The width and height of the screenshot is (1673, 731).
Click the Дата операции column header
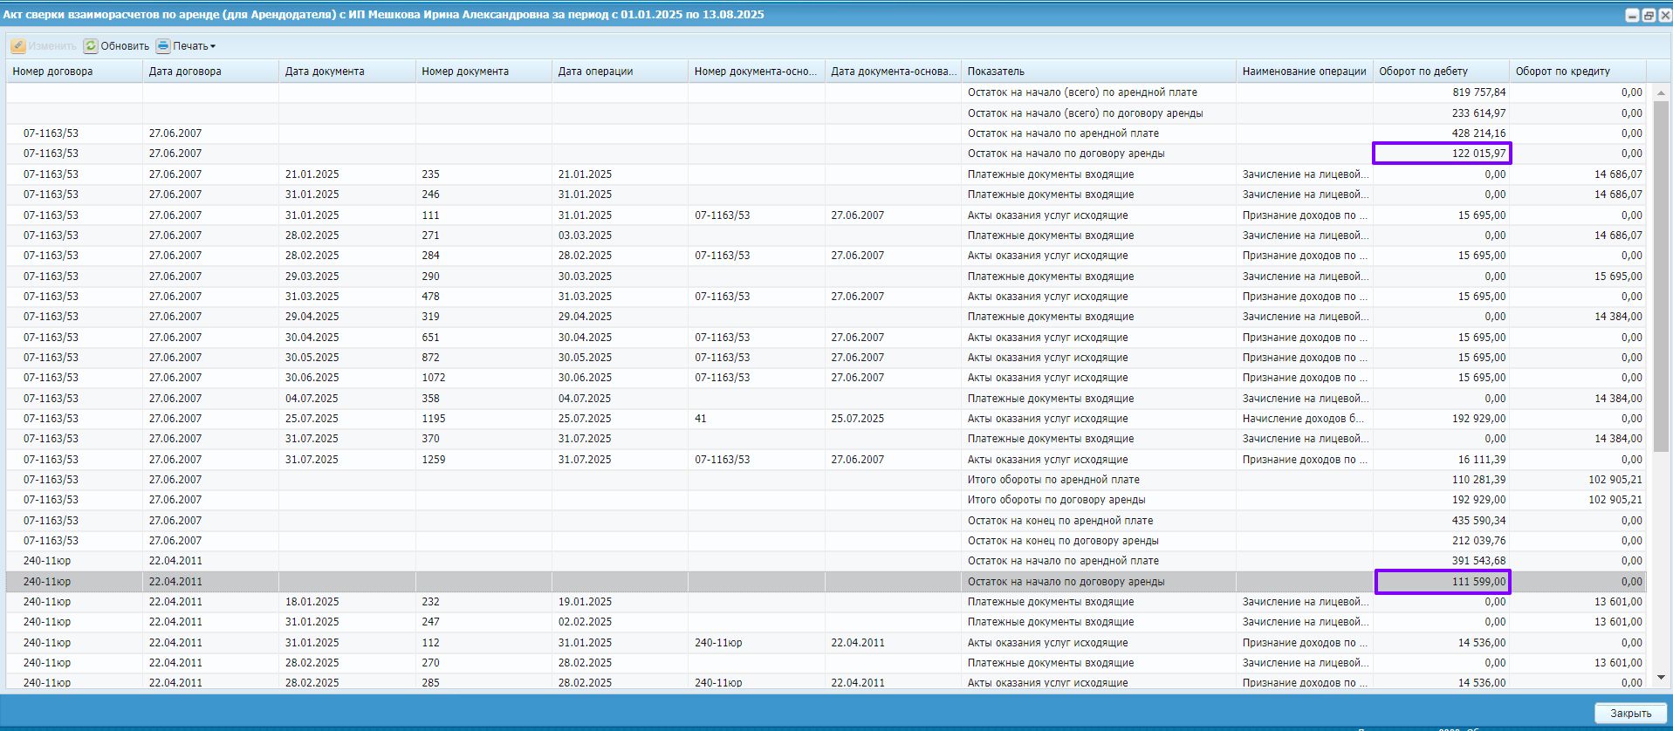[x=620, y=72]
